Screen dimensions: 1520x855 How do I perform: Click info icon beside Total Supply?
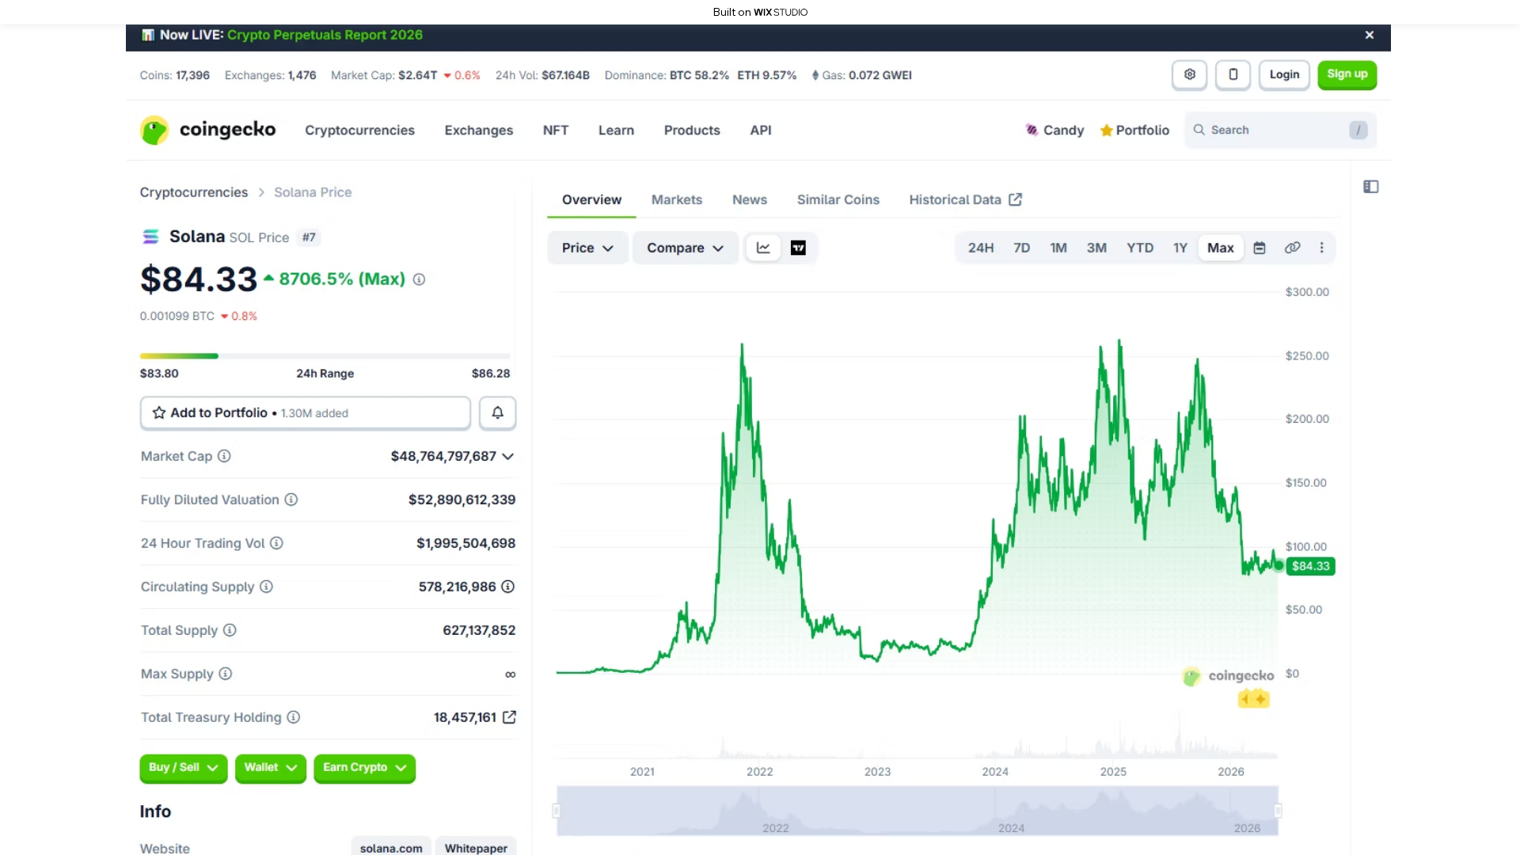230,630
